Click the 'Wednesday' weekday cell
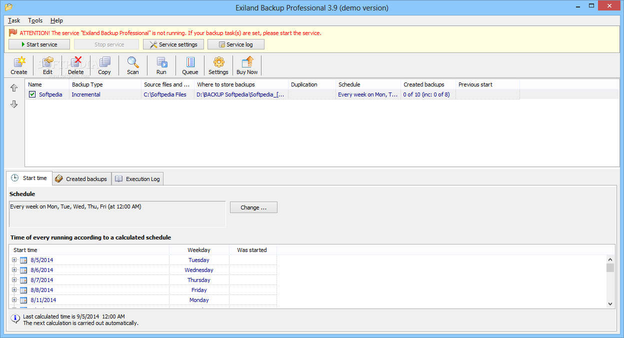The image size is (624, 338). click(199, 270)
